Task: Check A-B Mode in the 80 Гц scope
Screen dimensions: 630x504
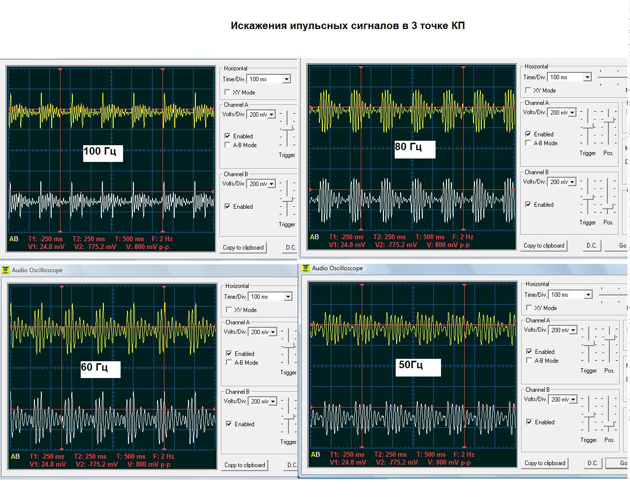Action: click(528, 143)
